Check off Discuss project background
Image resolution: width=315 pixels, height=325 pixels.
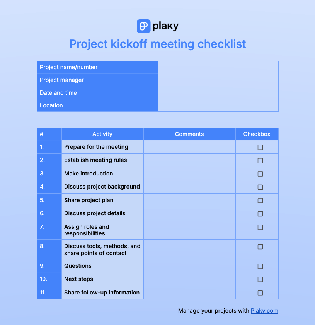coord(260,187)
